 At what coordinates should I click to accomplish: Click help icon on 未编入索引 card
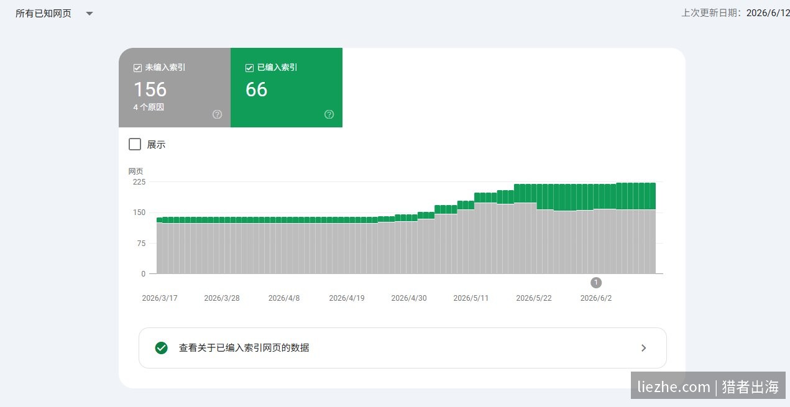(217, 114)
